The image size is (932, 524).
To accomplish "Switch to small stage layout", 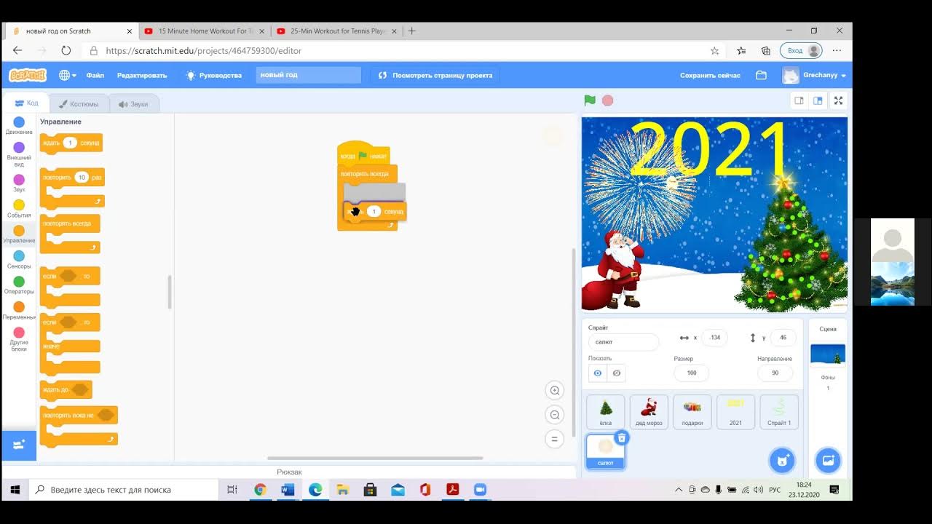I will [799, 100].
